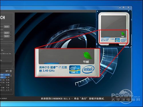The image size is (143, 107).
Task: Select ranking row with score 7.21
Action: tap(5, 88)
